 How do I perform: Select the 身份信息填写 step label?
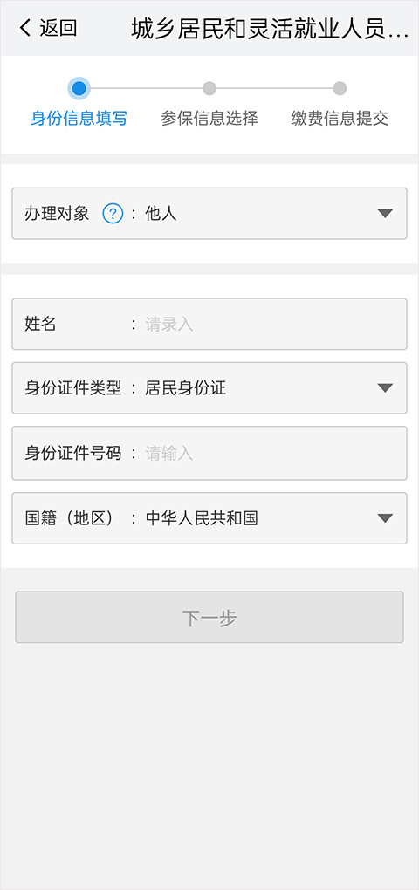(79, 118)
